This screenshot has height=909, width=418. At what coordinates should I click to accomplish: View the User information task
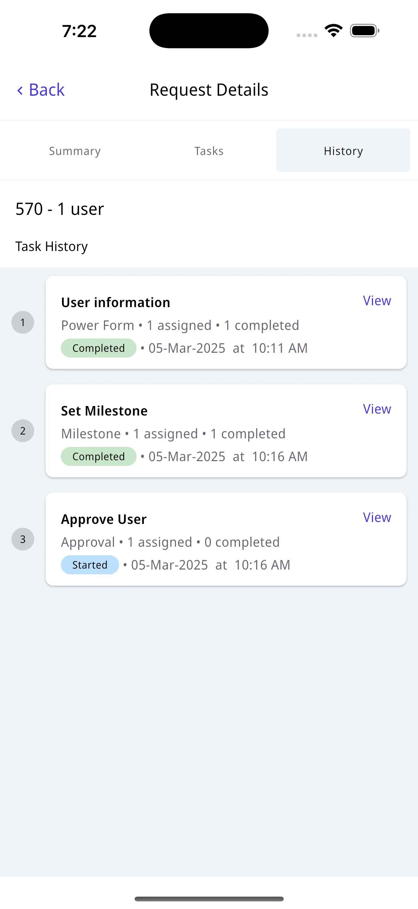tap(377, 301)
